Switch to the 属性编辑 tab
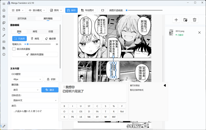Viewport: 206px width, 130px height. pos(48,18)
